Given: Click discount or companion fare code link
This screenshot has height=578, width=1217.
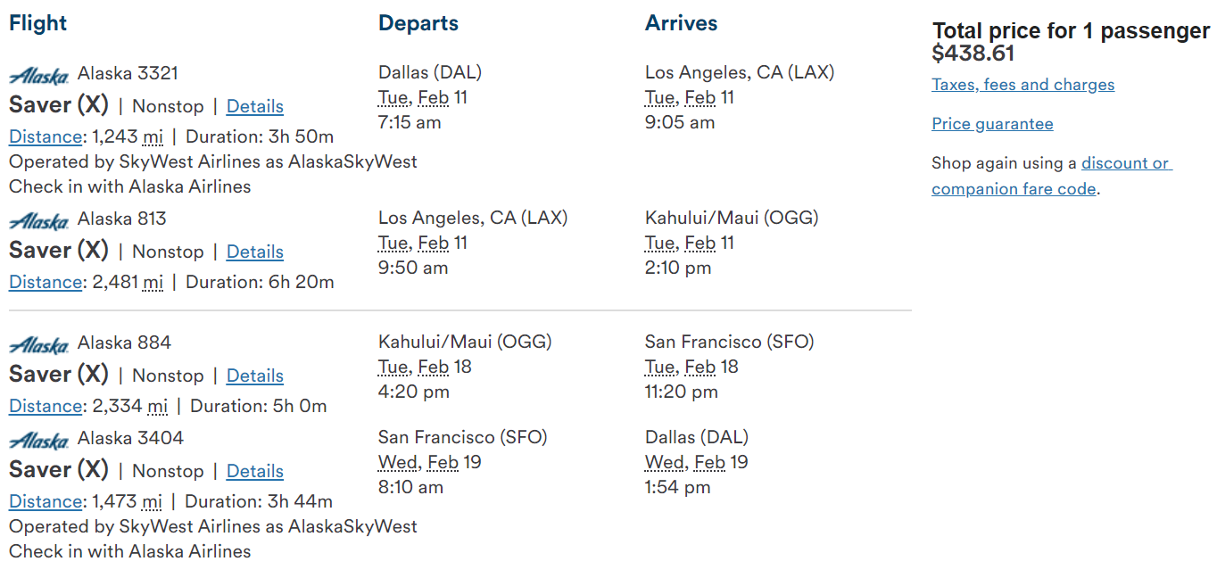Looking at the screenshot, I should (x=1051, y=176).
